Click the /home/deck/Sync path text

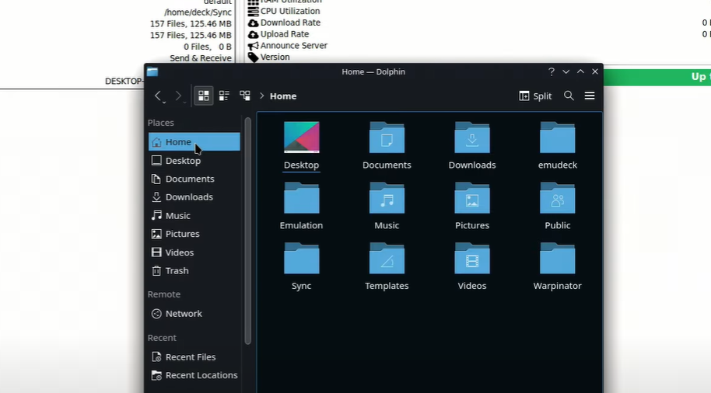point(198,12)
